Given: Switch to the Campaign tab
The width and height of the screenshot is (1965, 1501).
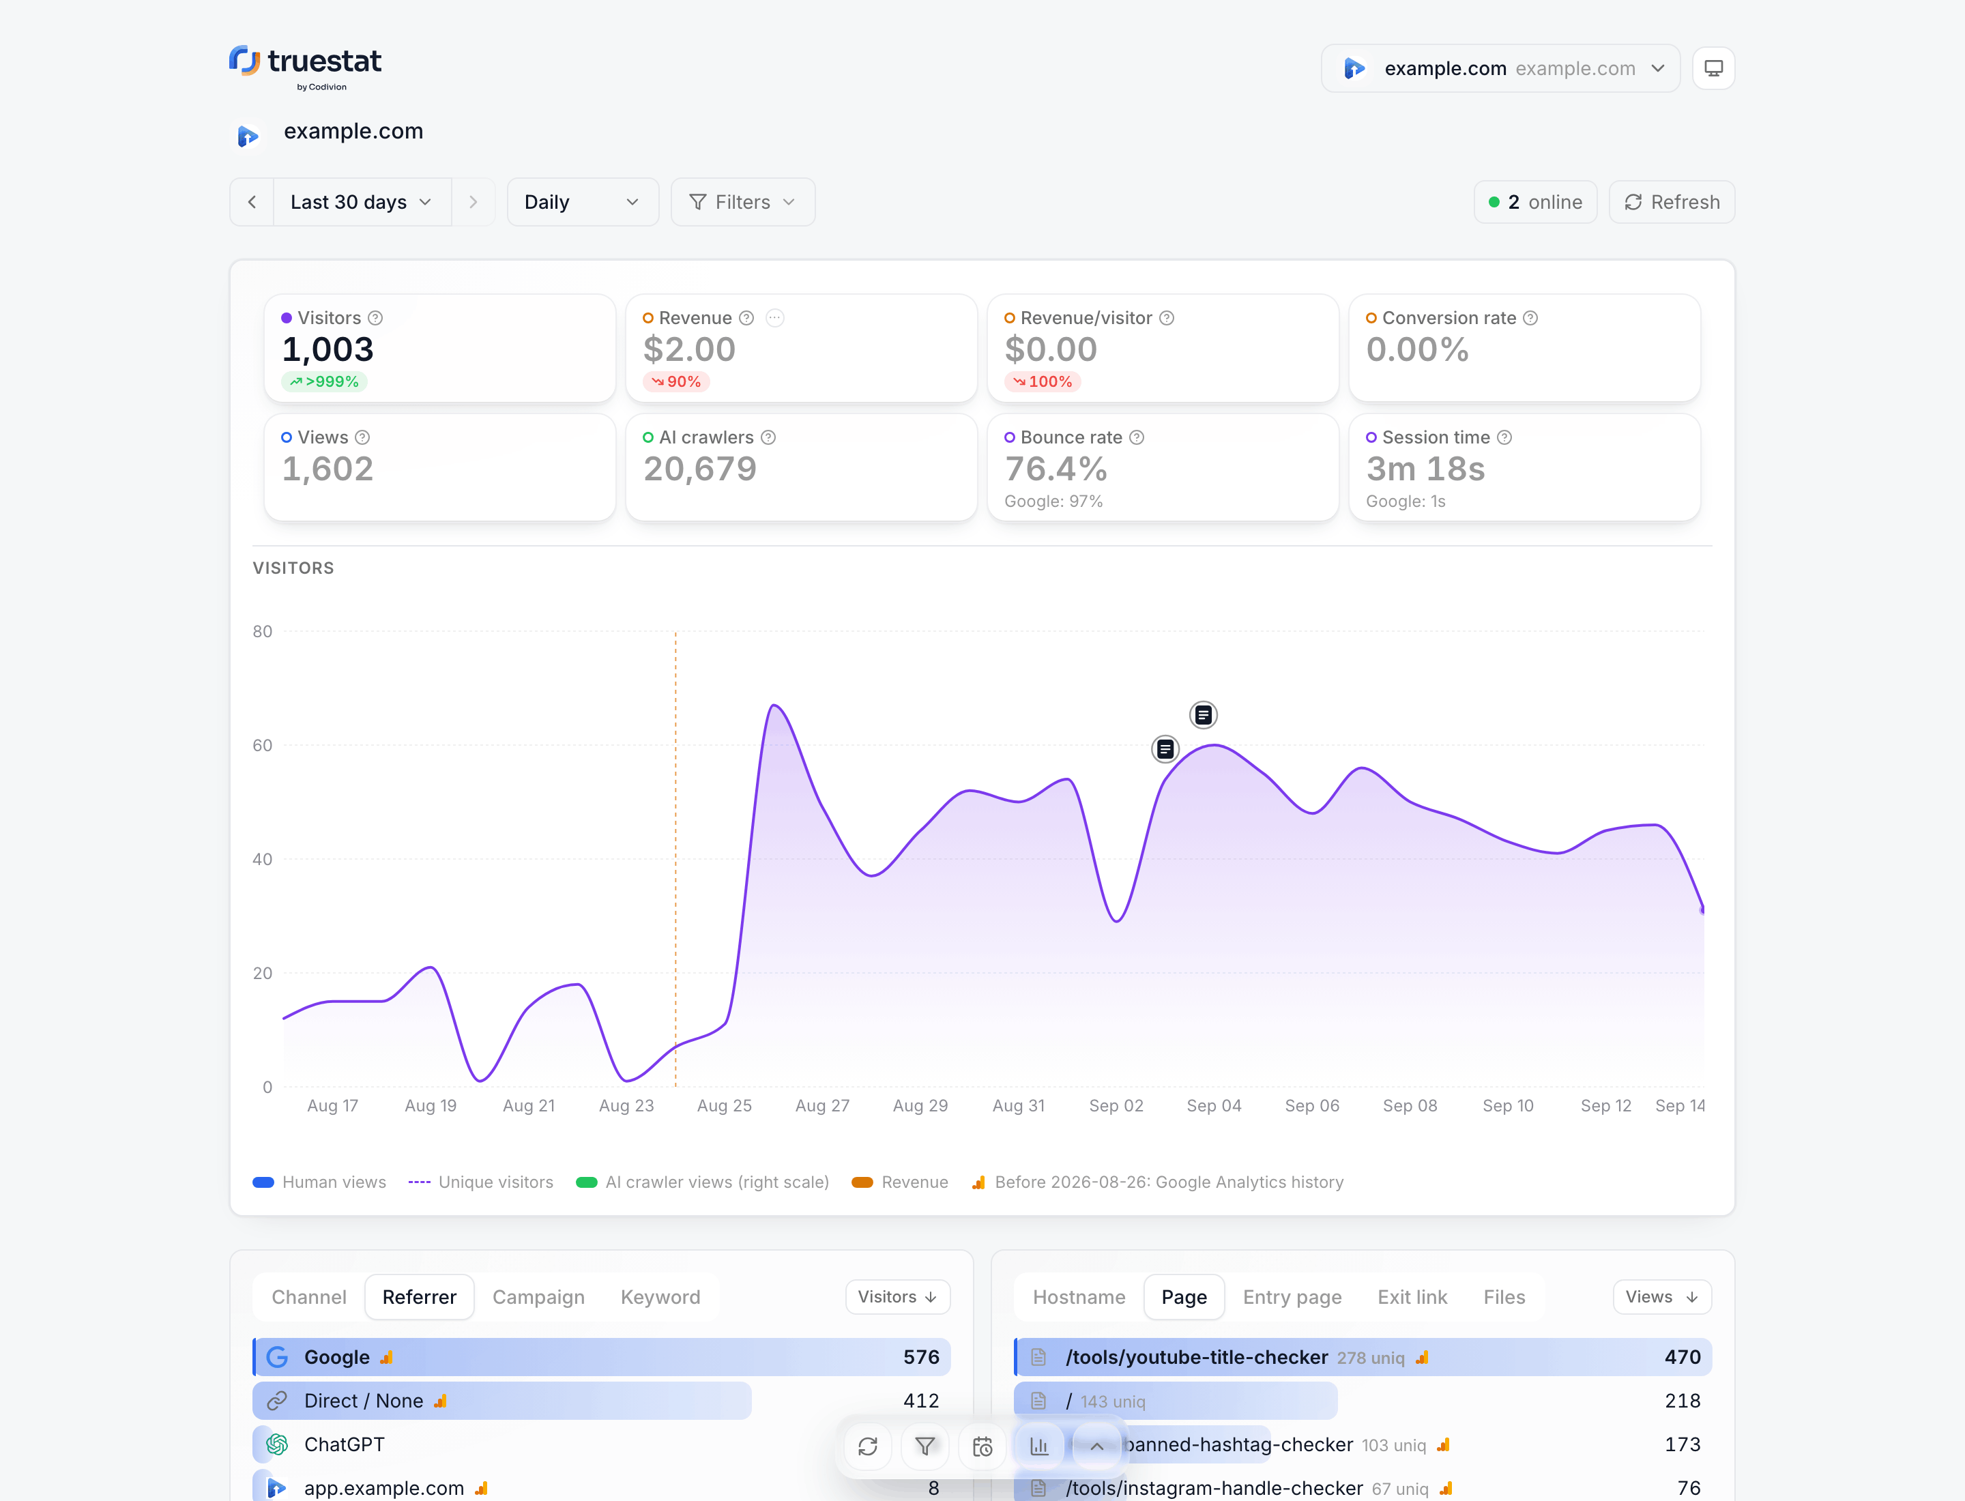Looking at the screenshot, I should pyautogui.click(x=539, y=1297).
